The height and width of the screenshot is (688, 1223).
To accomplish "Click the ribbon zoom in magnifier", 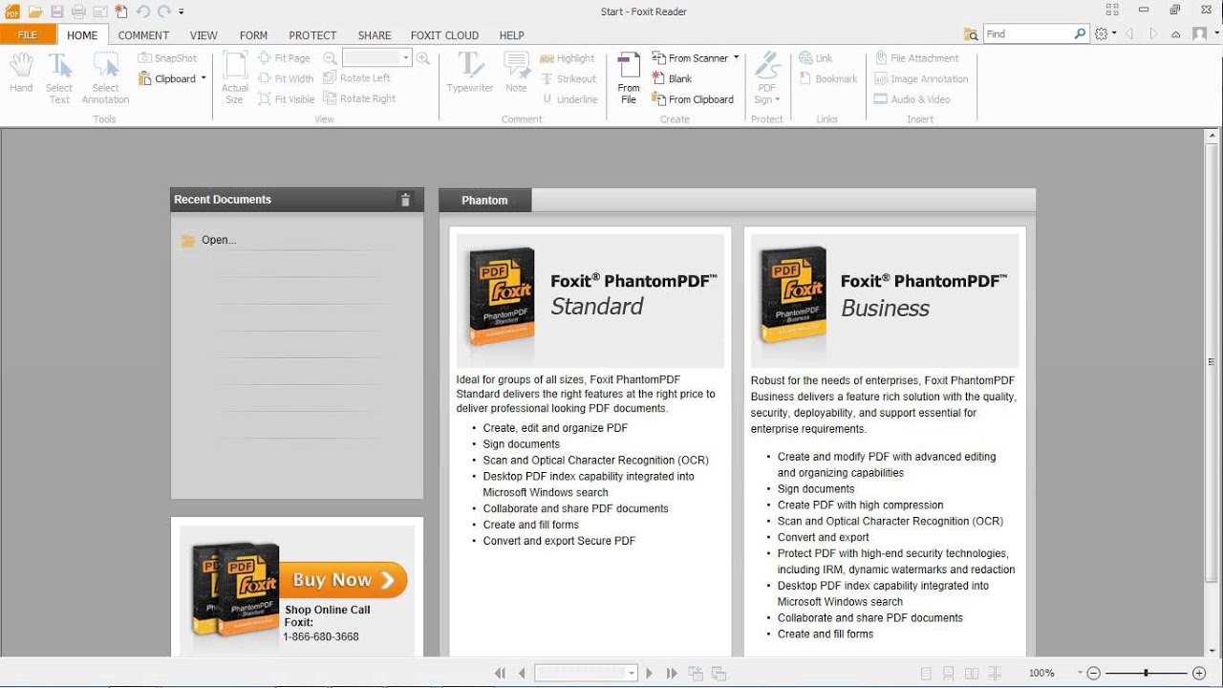I will (x=423, y=58).
